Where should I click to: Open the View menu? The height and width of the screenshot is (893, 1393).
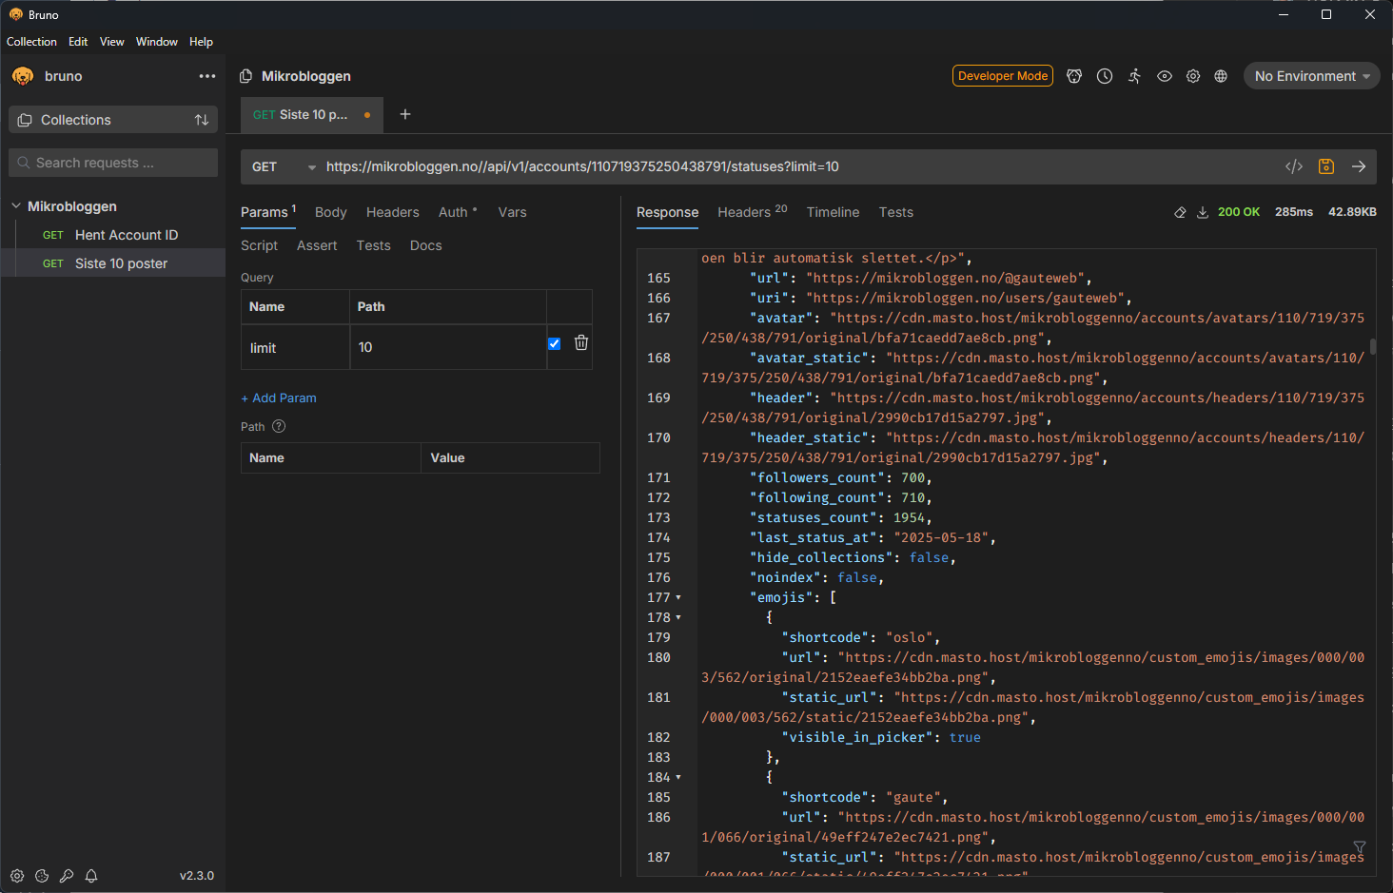click(112, 42)
